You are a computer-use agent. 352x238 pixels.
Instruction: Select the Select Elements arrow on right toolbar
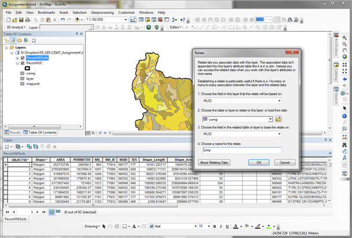(x=344, y=108)
